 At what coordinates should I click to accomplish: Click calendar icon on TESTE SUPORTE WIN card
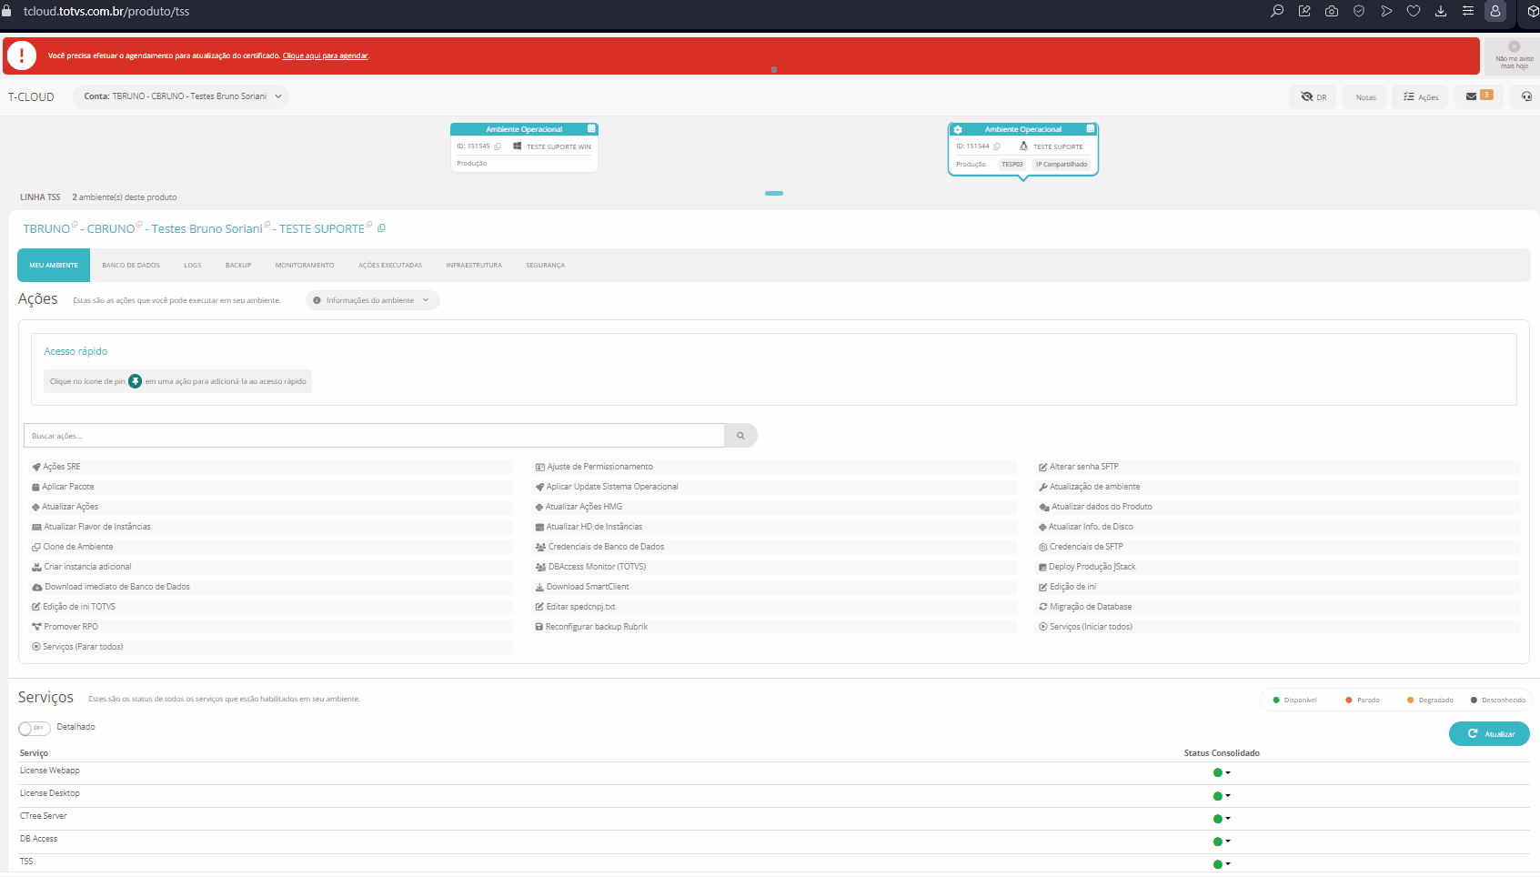tap(591, 128)
